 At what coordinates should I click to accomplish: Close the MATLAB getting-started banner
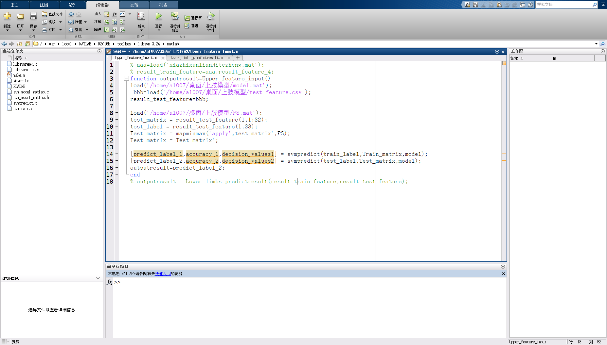(503, 274)
